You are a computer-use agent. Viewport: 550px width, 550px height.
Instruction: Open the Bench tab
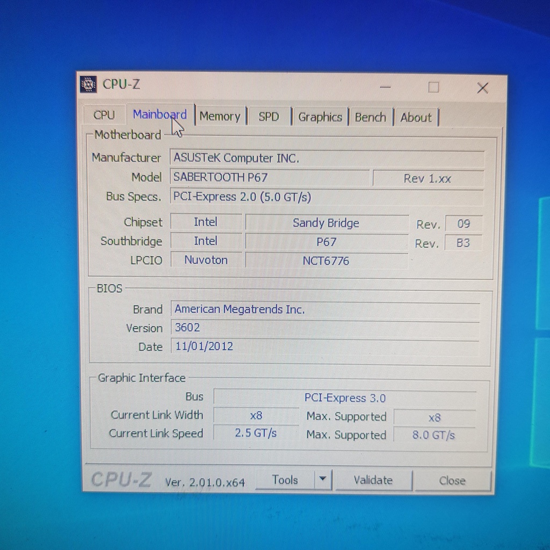(371, 118)
